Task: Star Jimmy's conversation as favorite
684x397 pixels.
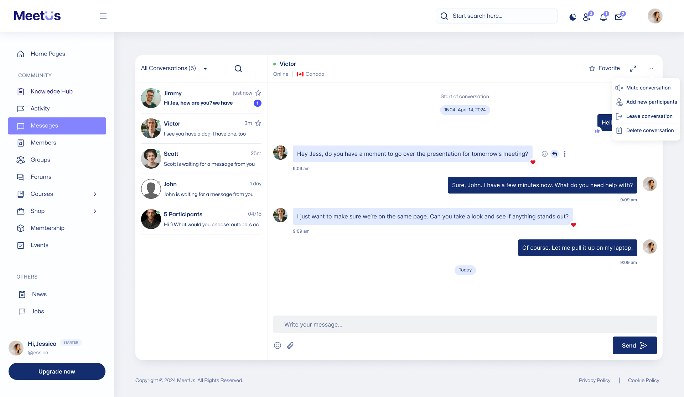Action: click(x=258, y=93)
